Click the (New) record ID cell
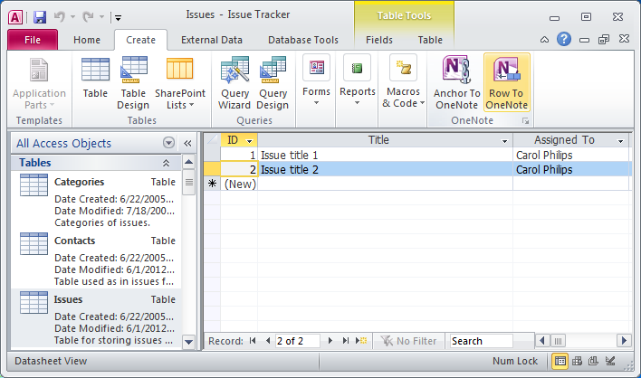 click(x=239, y=184)
